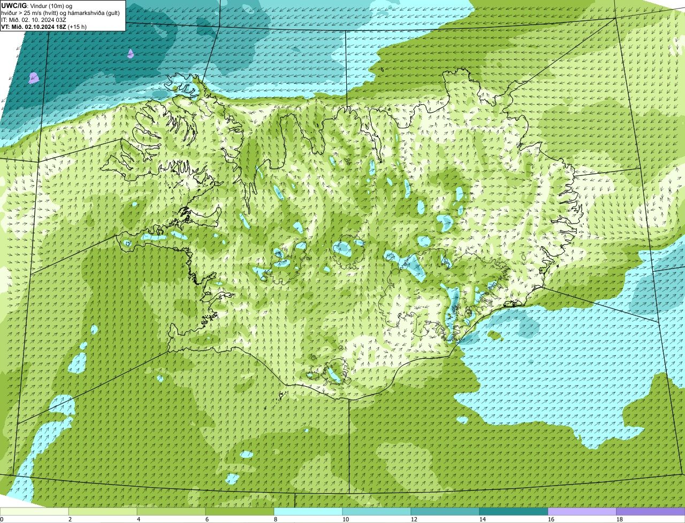Click the 16–18 m/s lavender legend swatch
Viewport: 685px width, 523px height.
point(582,512)
